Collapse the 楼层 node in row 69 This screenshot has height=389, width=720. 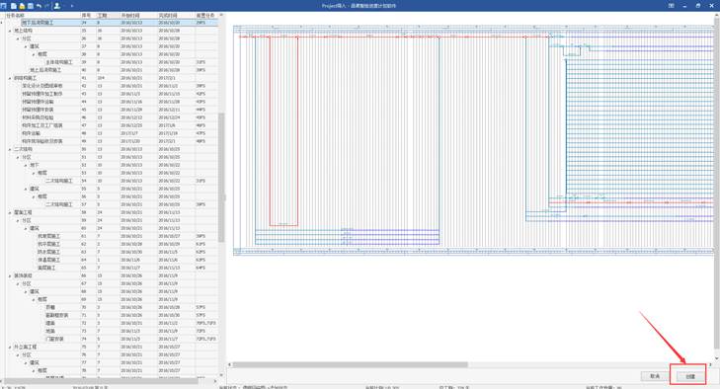pyautogui.click(x=34, y=299)
